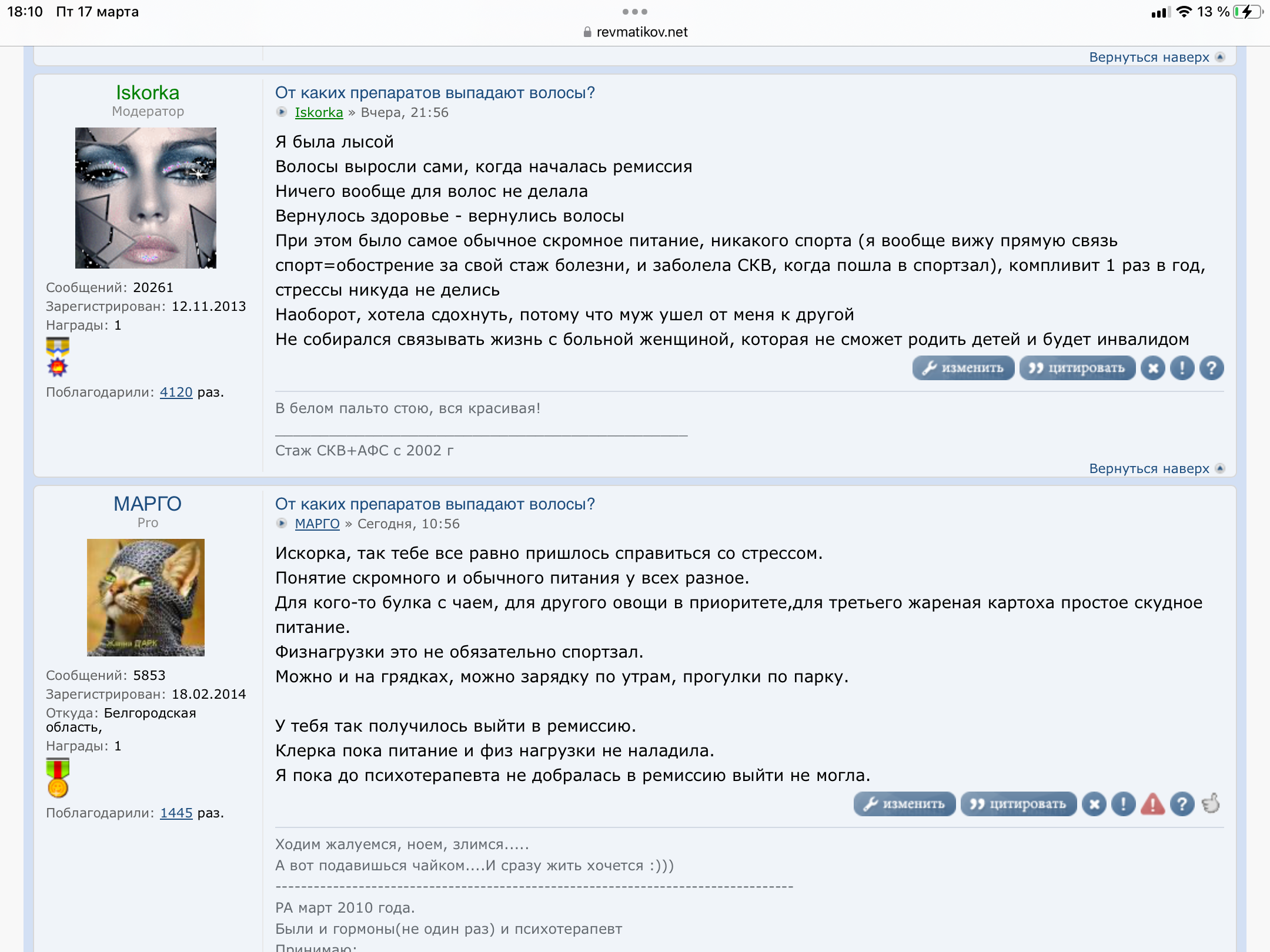Click info (?) icon on МАРГО's post
1270x952 pixels.
point(1182,804)
